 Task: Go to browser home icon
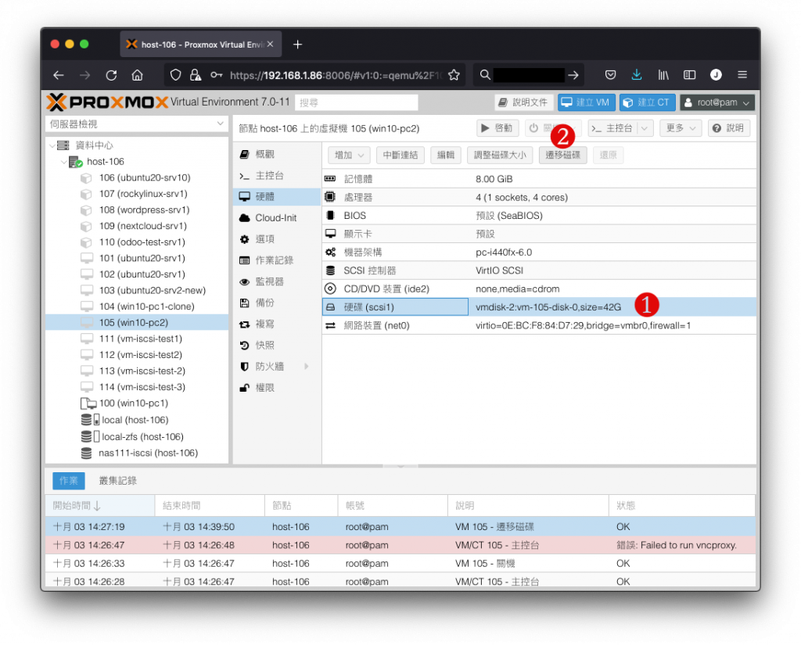coord(137,76)
